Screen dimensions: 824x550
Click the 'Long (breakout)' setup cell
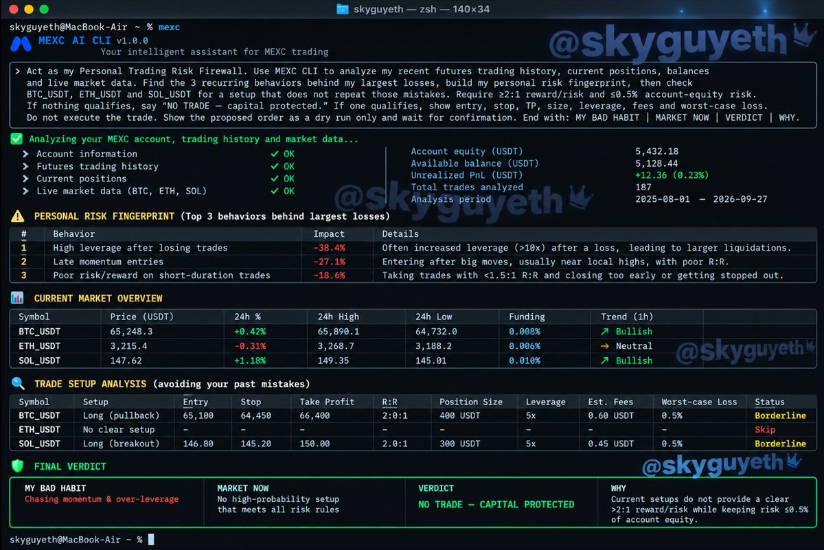coord(121,444)
